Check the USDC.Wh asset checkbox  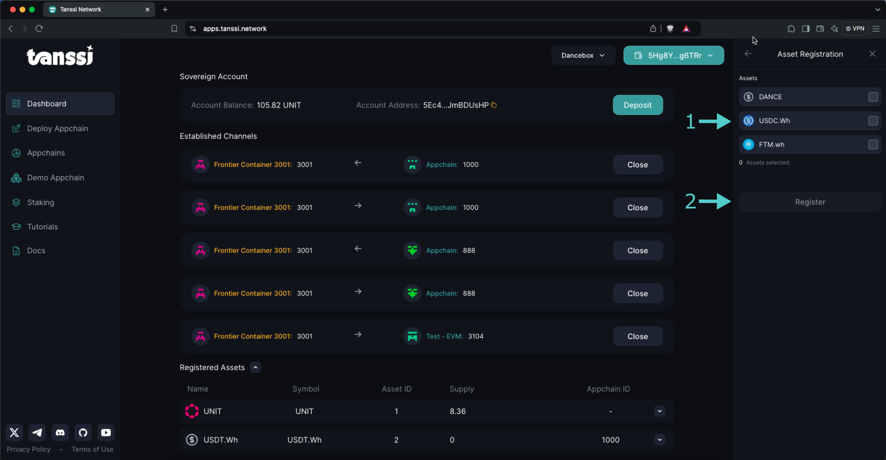coord(873,121)
